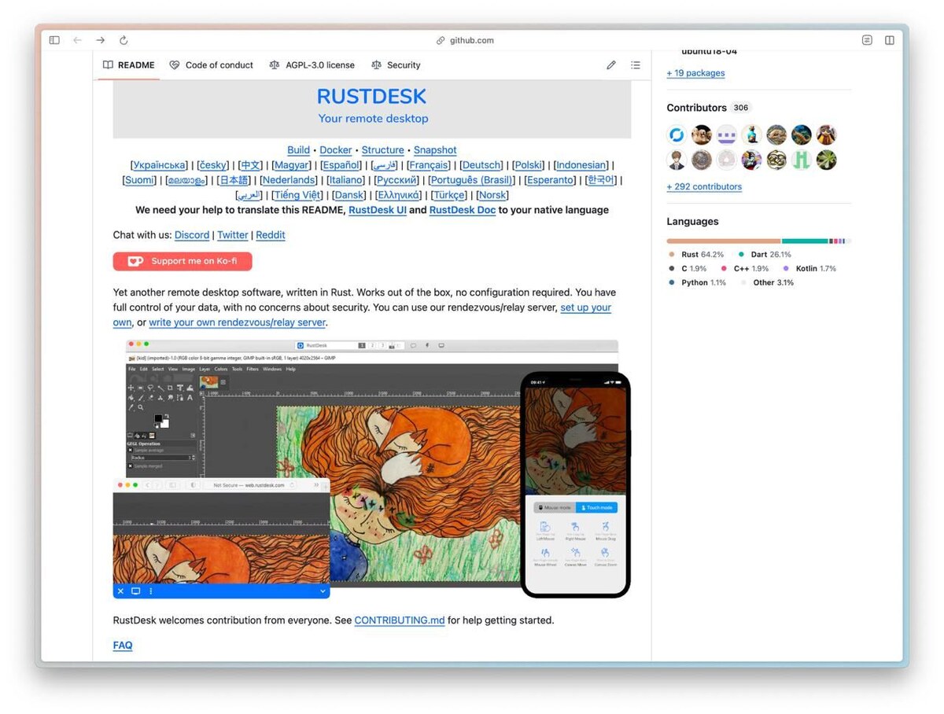Open the 한국어 translation link
This screenshot has height=714, width=944.
(601, 180)
